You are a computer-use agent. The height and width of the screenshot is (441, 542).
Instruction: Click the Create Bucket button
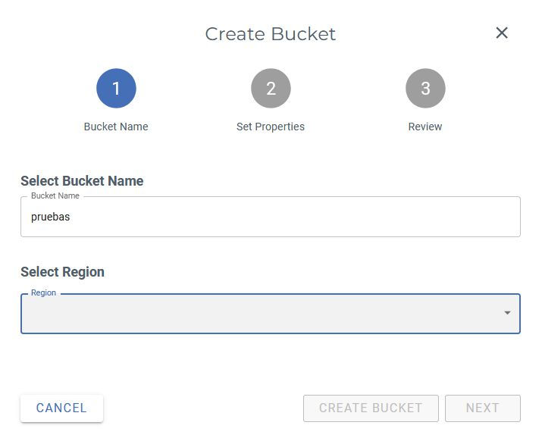click(x=371, y=408)
